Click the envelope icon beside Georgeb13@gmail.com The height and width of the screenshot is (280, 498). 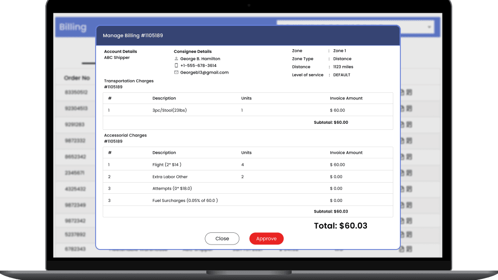pos(176,73)
